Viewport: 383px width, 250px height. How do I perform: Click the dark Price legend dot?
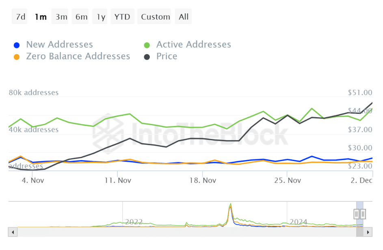147,57
